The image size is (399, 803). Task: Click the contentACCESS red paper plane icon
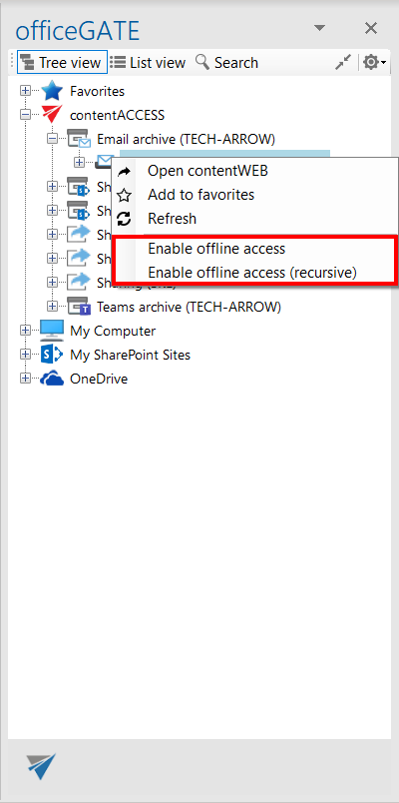pyautogui.click(x=52, y=115)
